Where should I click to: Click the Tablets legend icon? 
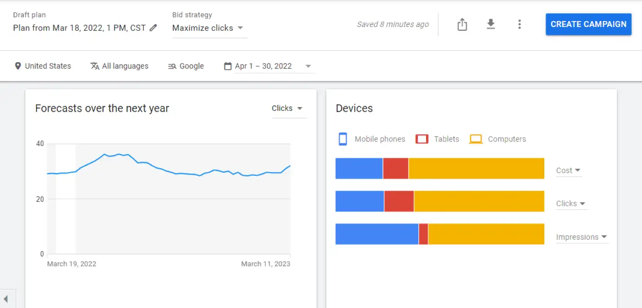(x=422, y=139)
